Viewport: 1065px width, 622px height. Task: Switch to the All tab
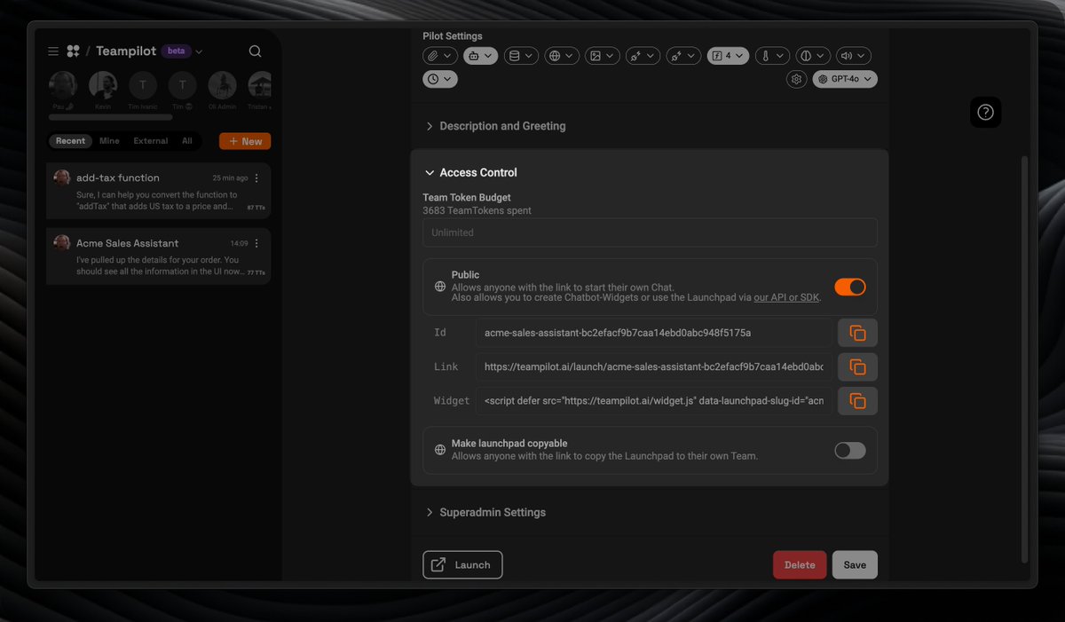(x=187, y=141)
